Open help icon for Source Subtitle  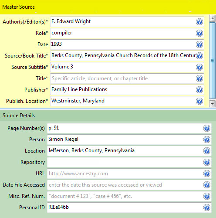(199, 67)
